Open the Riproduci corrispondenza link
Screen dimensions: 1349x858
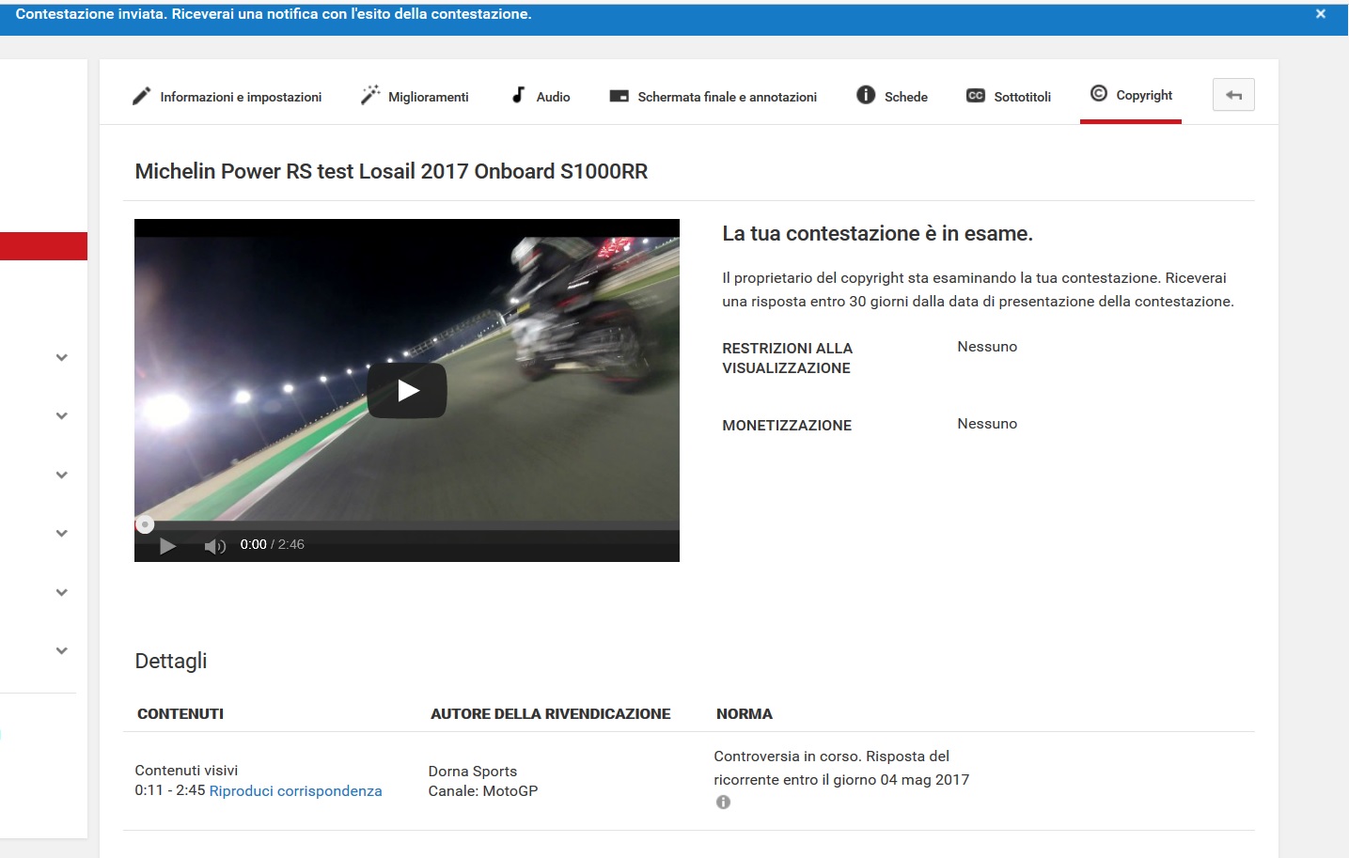295,791
